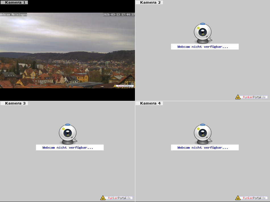Open the FunkerPortal.de text link in Kamera 3
This screenshot has width=270, height=202.
point(119,198)
